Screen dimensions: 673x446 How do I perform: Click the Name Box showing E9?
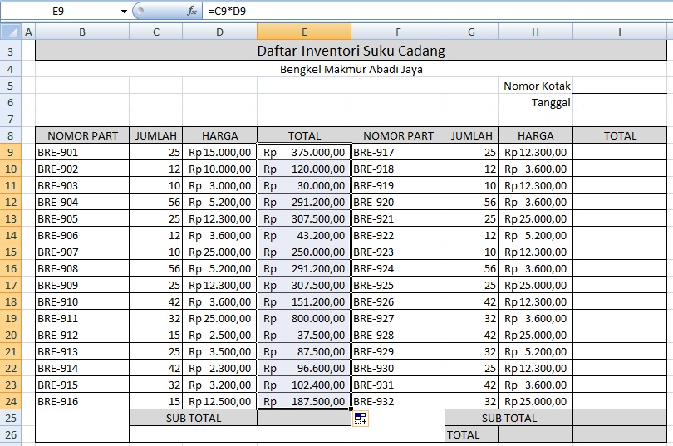[x=59, y=11]
